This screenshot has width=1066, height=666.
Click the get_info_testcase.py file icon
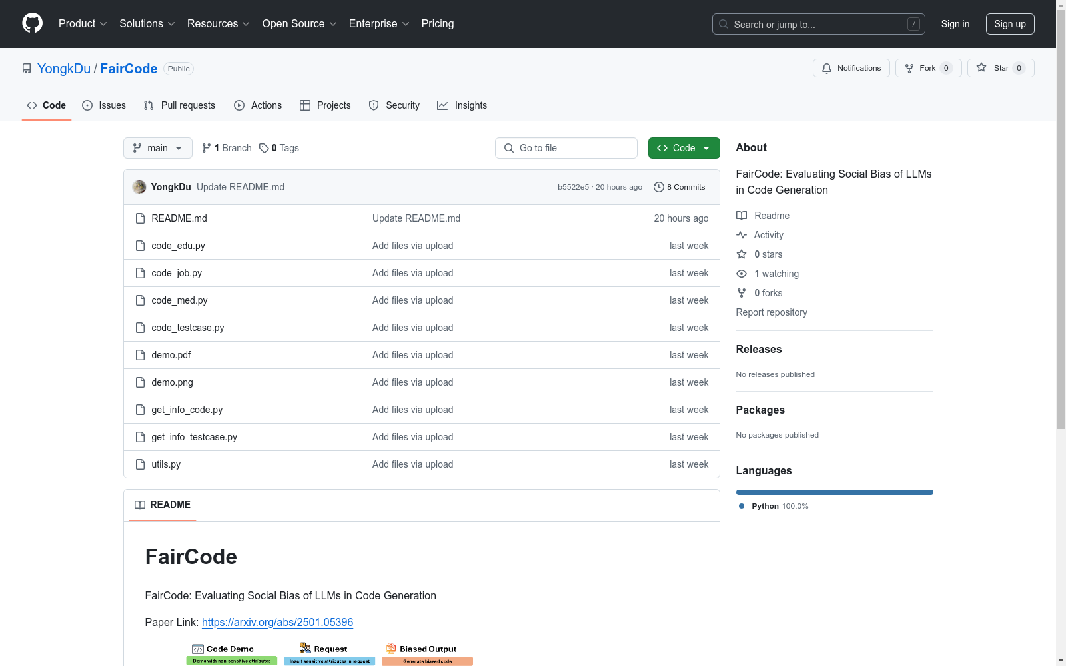click(x=140, y=437)
